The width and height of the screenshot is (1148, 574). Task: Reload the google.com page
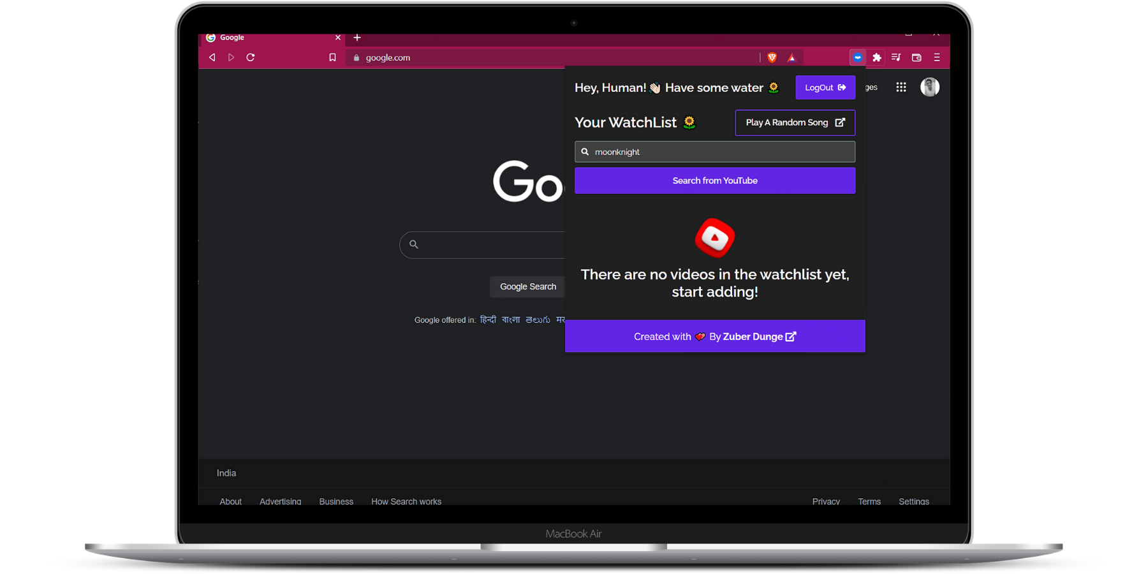(251, 57)
